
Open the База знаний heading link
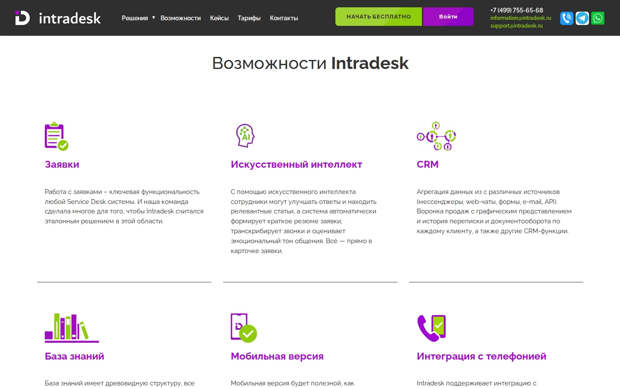coord(74,356)
